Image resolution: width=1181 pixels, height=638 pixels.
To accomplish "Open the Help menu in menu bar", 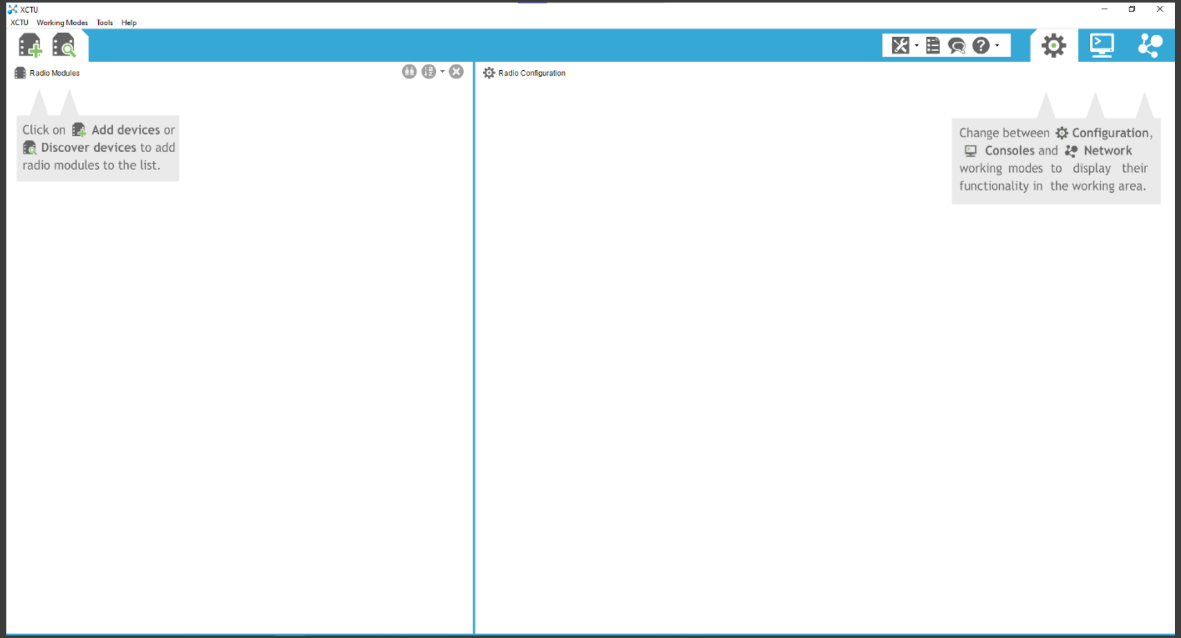I will point(129,23).
